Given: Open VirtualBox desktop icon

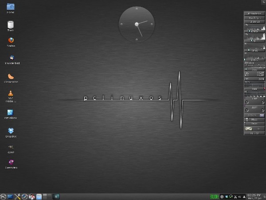Looking at the screenshot, I should tap(10, 112).
